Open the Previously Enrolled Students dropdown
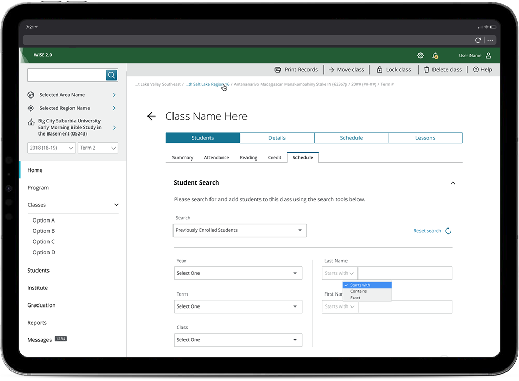This screenshot has width=519, height=381. (x=240, y=230)
